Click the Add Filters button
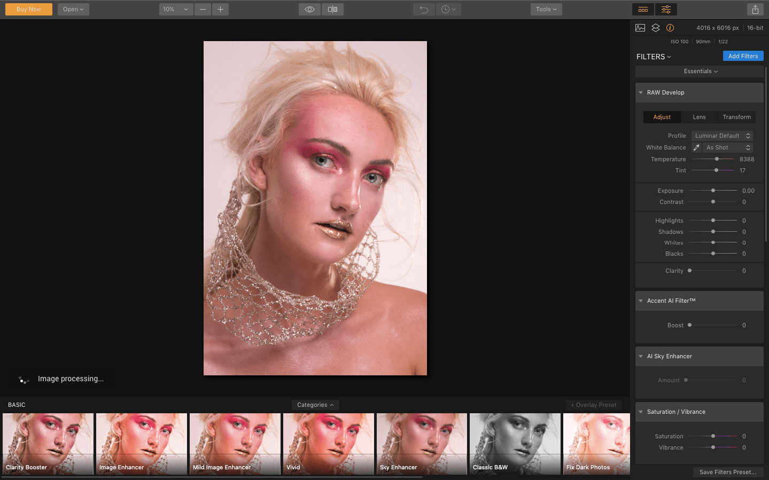Viewport: 769px width, 480px height. (743, 56)
